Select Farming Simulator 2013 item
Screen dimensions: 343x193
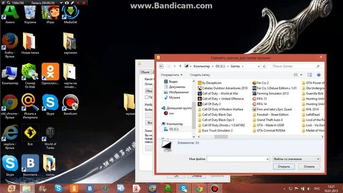click(x=271, y=93)
